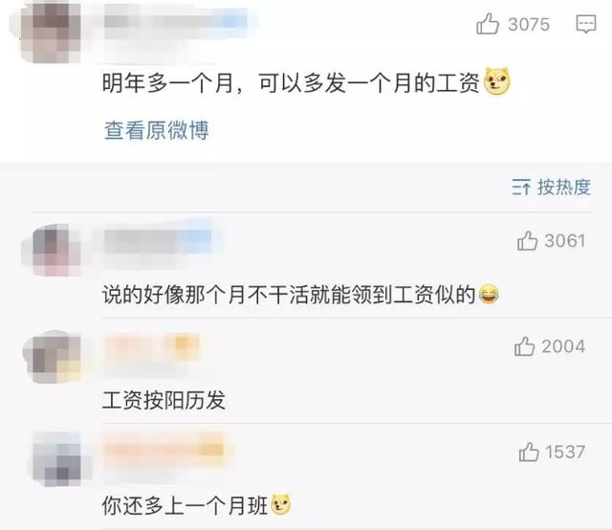The height and width of the screenshot is (530, 612).
Task: Open avatar of the 3061-likes commenter
Action: pyautogui.click(x=55, y=251)
